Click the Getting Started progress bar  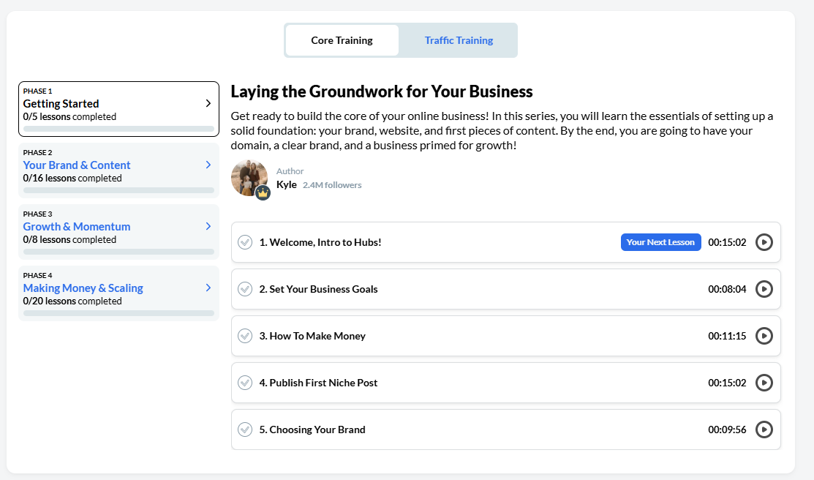point(118,129)
